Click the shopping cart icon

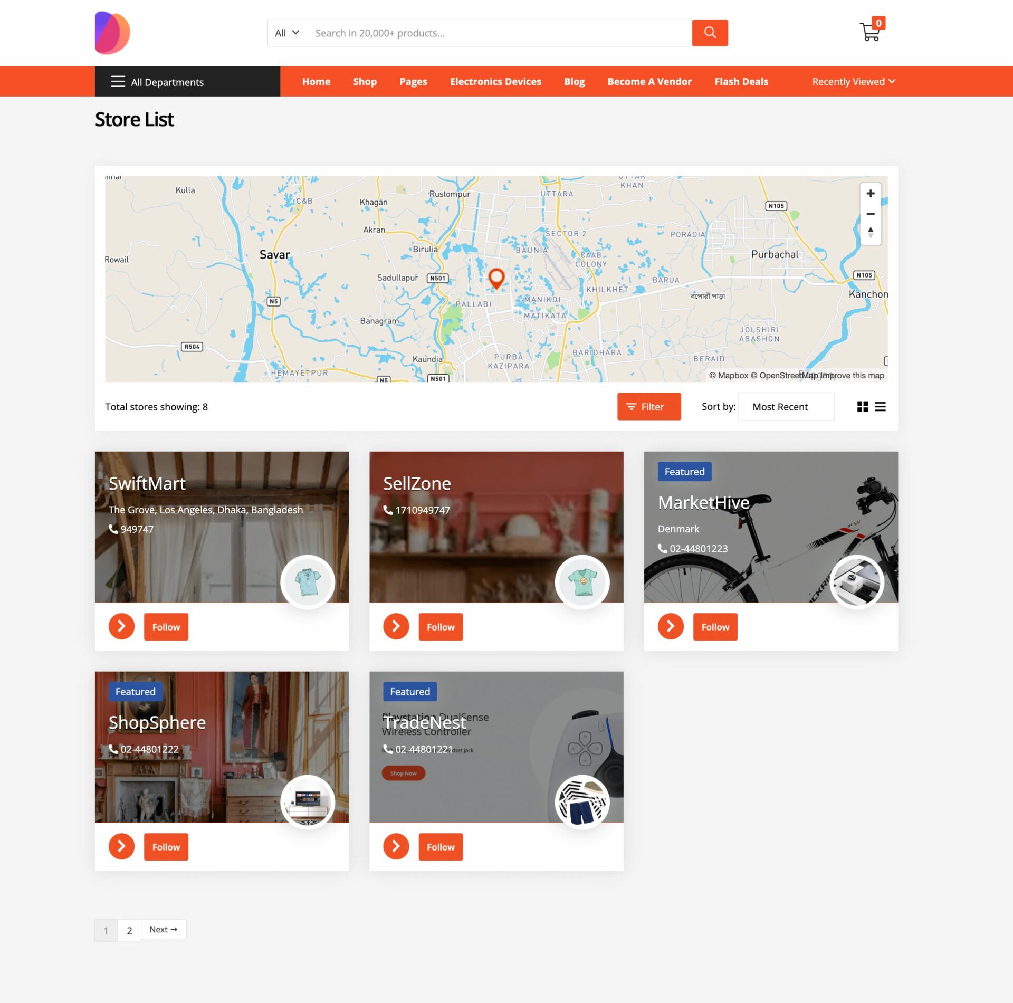pos(869,32)
